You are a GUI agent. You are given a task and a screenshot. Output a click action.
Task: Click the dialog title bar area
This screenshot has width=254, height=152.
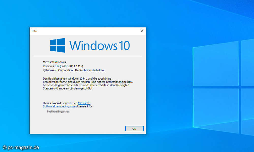pos(86,31)
